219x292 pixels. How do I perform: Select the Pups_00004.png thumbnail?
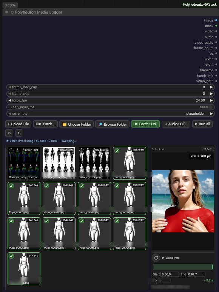130,234
